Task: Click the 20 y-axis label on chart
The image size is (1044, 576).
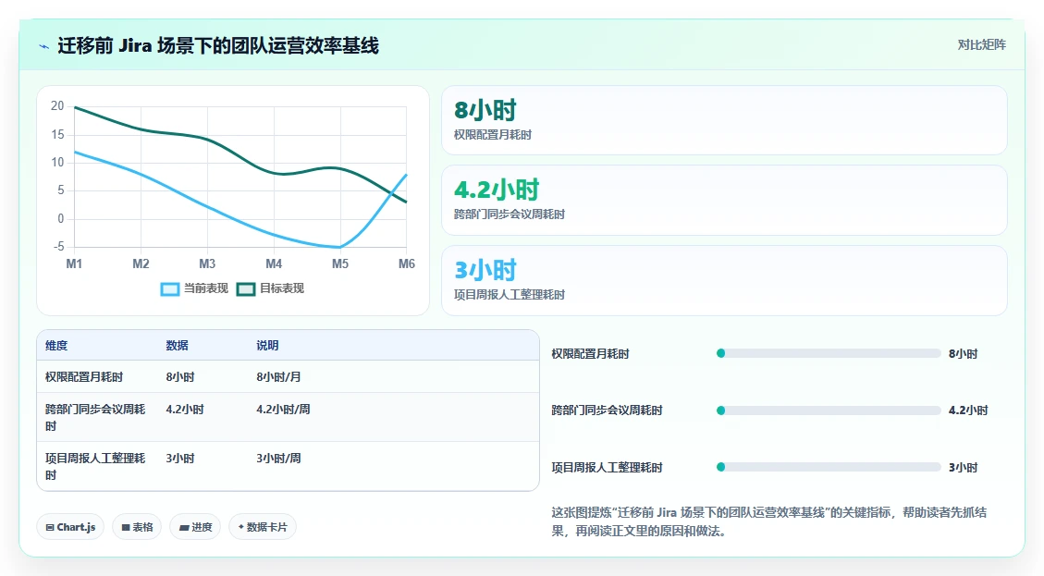Action: click(x=57, y=106)
